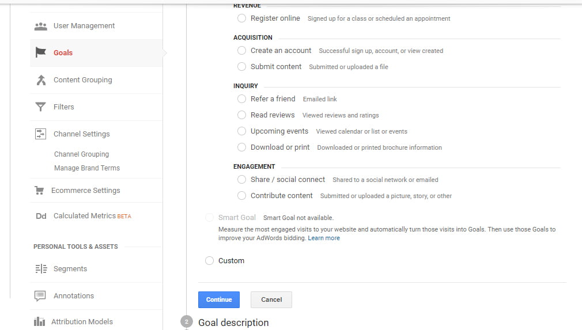The width and height of the screenshot is (582, 330).
Task: Select the Upcoming events radio button
Action: click(241, 131)
